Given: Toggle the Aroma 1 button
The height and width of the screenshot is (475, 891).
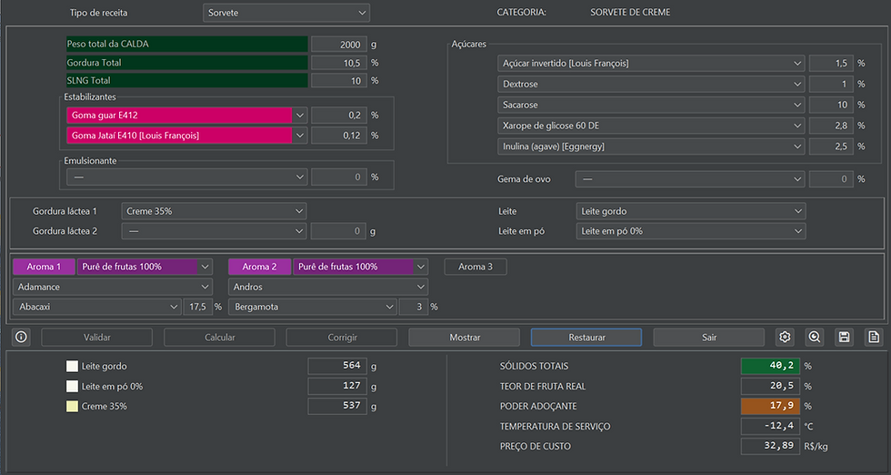Looking at the screenshot, I should point(44,267).
